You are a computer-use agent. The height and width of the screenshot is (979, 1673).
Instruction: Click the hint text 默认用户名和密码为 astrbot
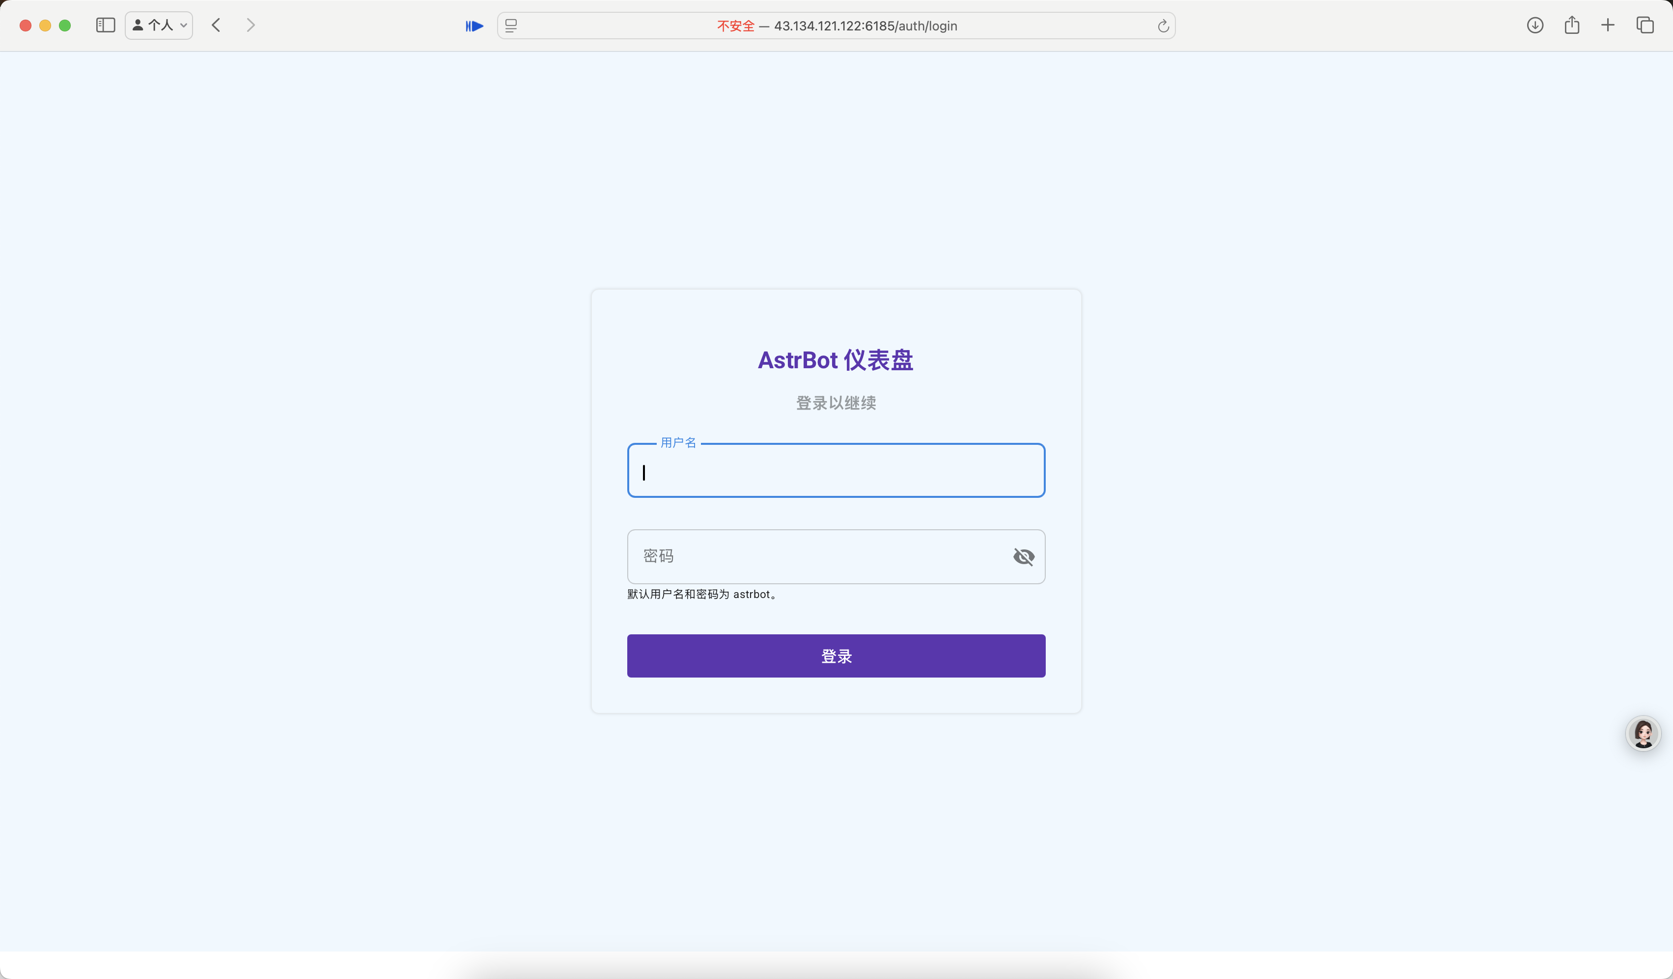tap(702, 594)
